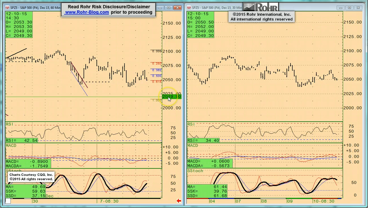
Task: Open the www.Rohr-Blog.com link
Action: click(87, 12)
